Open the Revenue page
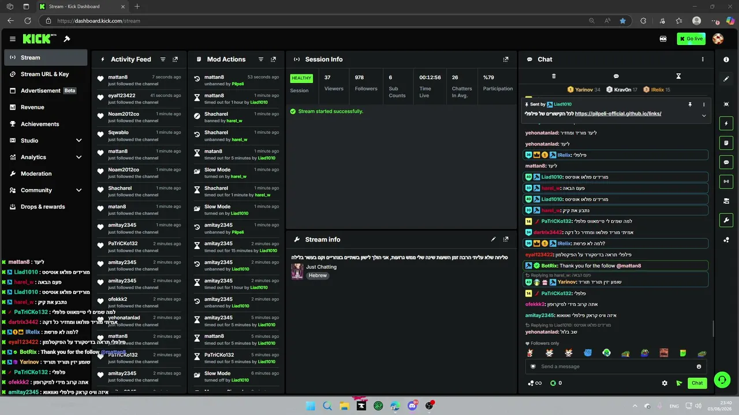Image resolution: width=739 pixels, height=415 pixels. click(46, 107)
